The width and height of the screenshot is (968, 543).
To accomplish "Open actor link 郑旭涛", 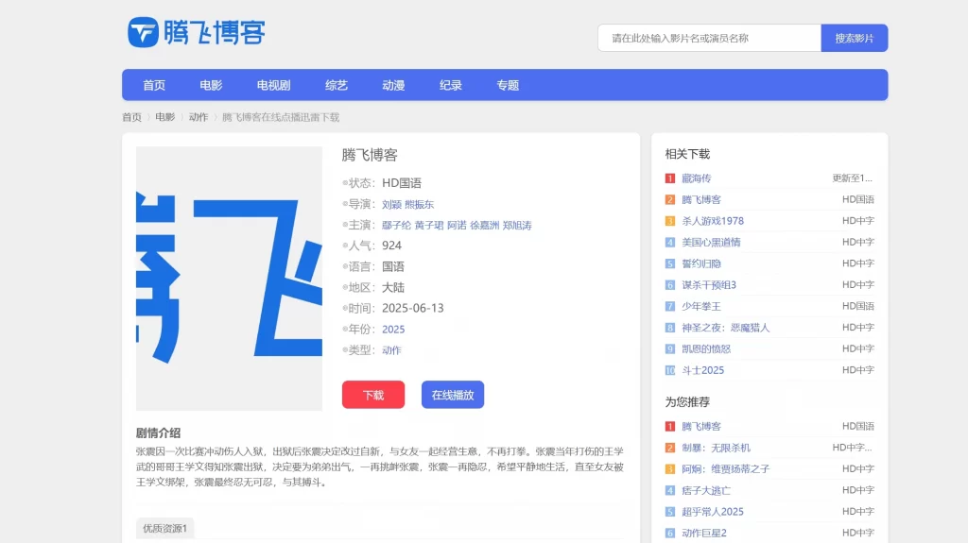I will pos(517,225).
